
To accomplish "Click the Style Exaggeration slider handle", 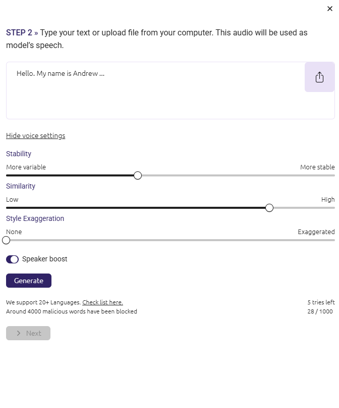I will pos(6,240).
